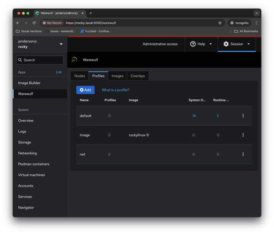Click the sidebar Search field
The width and height of the screenshot is (274, 234).
(x=40, y=60)
